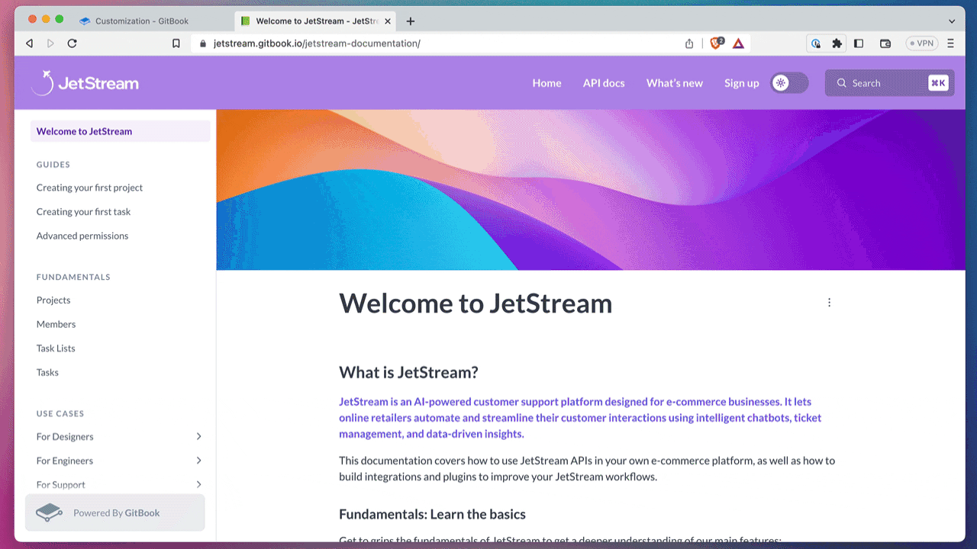The height and width of the screenshot is (549, 977).
Task: Open the Projects page in sidebar
Action: (53, 300)
